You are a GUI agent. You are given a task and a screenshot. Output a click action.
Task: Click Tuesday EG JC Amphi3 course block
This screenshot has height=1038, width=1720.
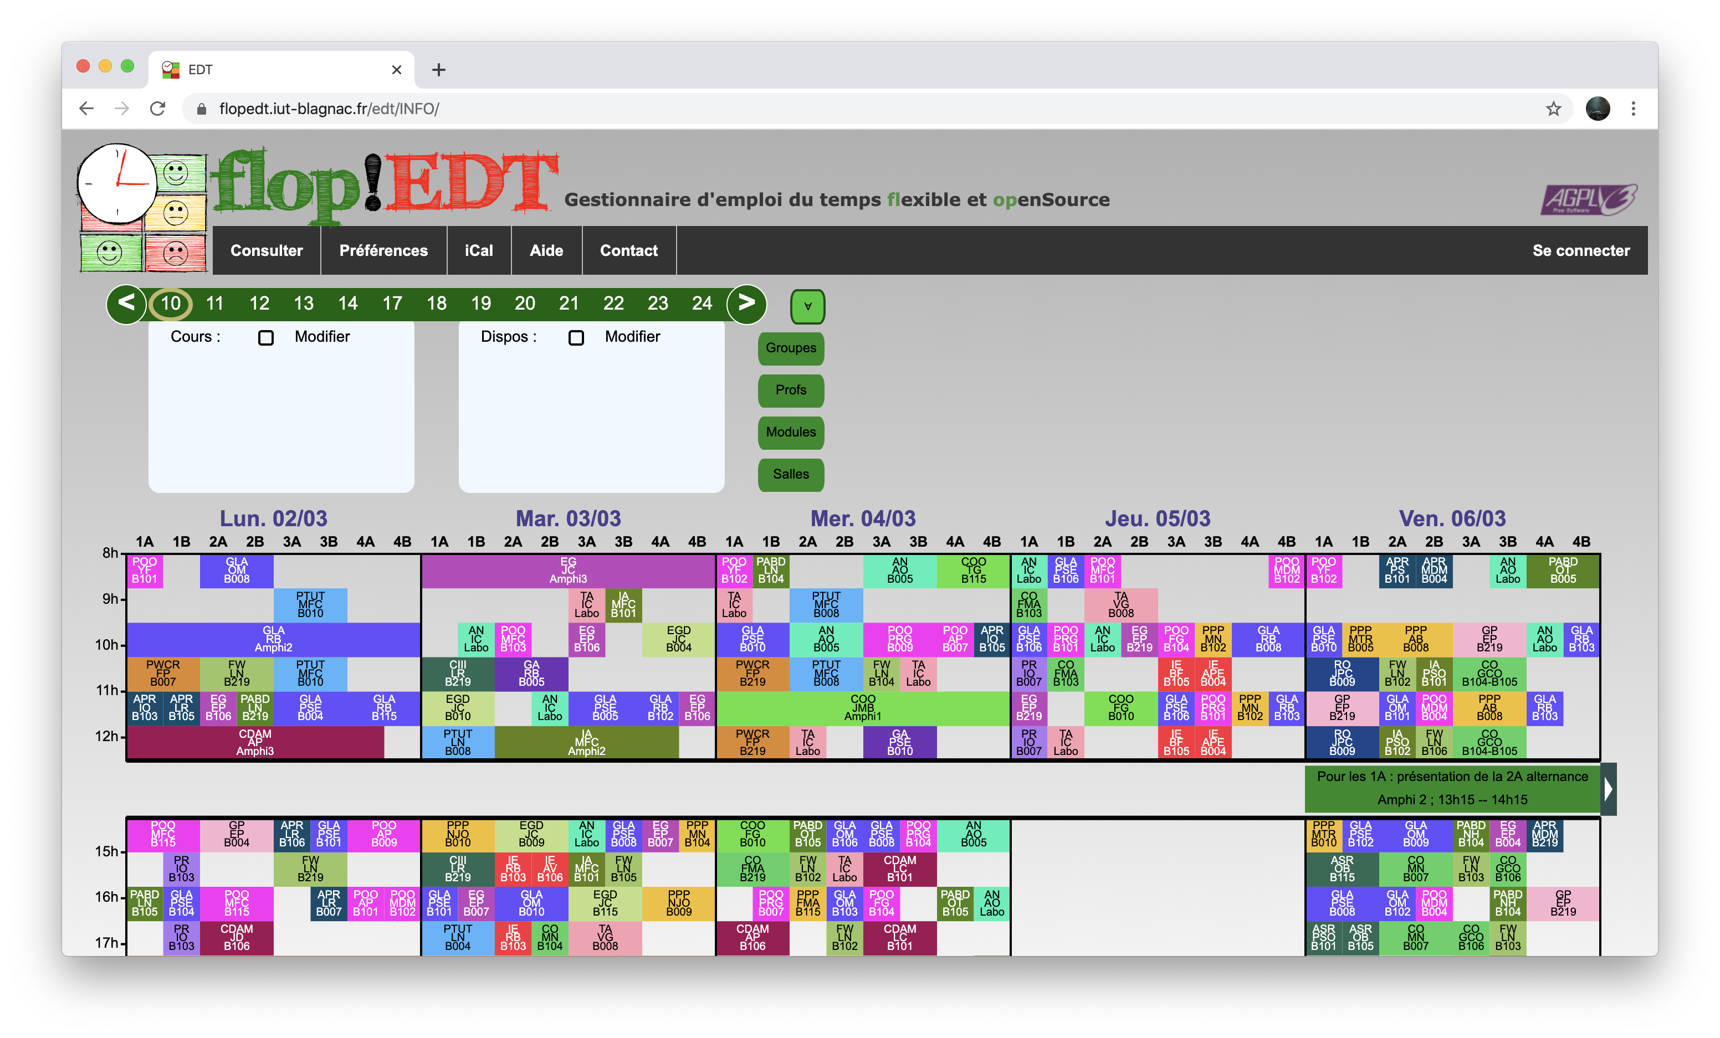pos(568,571)
